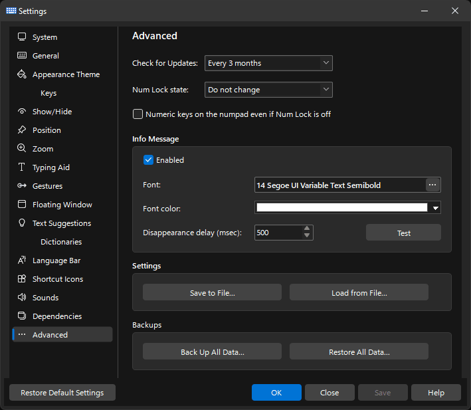Disable the Info Message Enabled checkbox
The width and height of the screenshot is (471, 410).
[x=148, y=159]
